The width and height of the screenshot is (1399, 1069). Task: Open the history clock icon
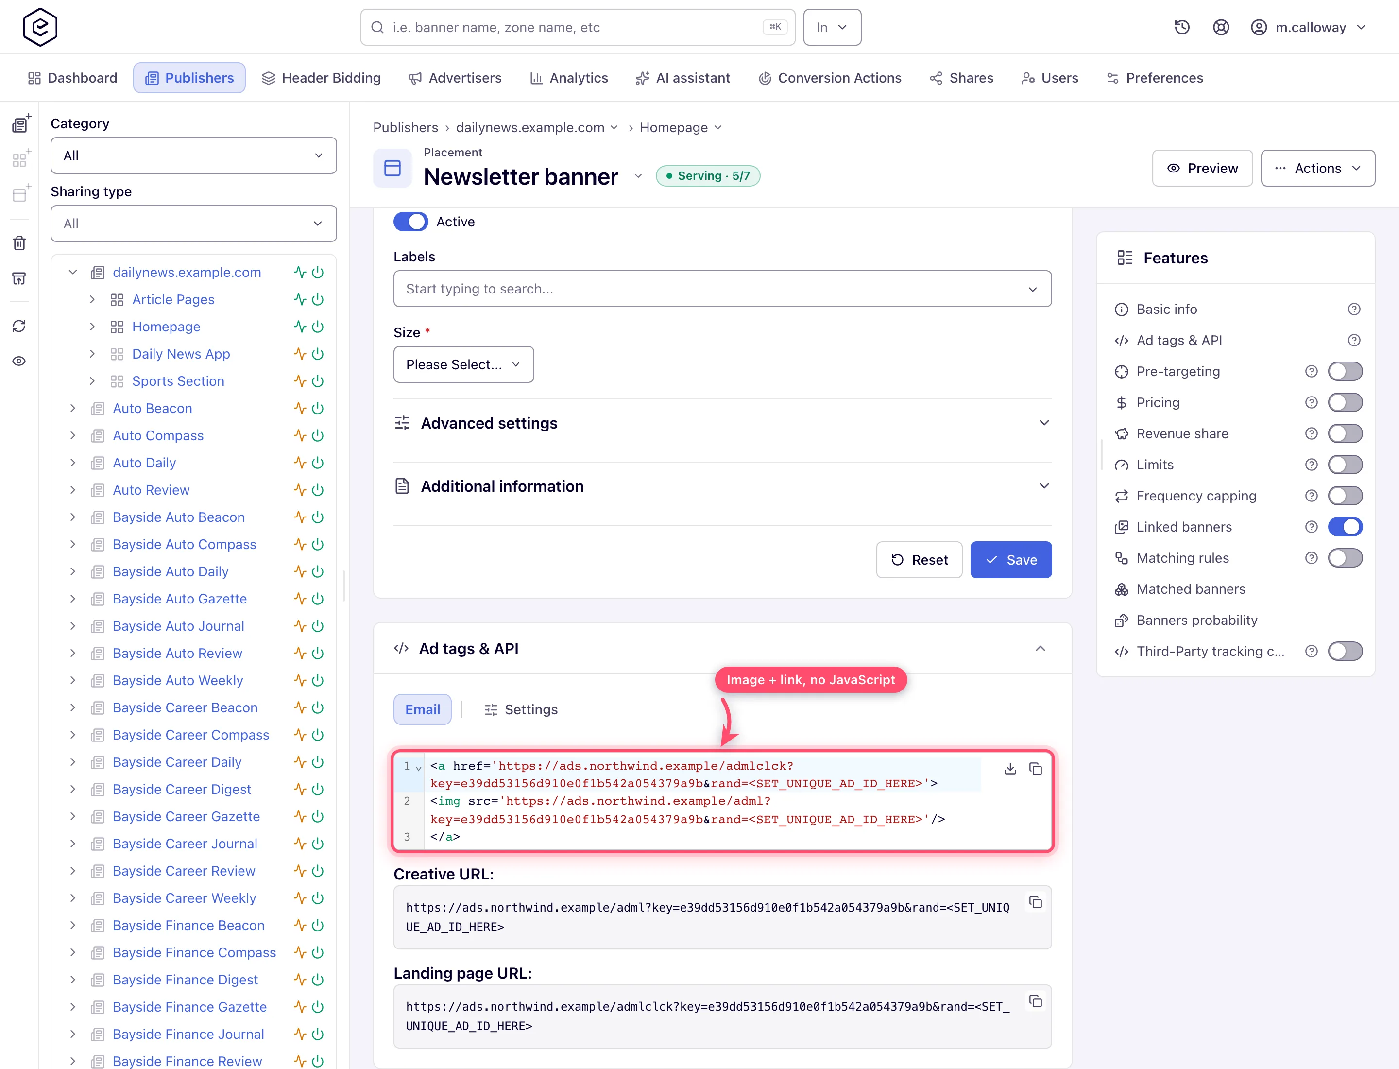point(1181,27)
